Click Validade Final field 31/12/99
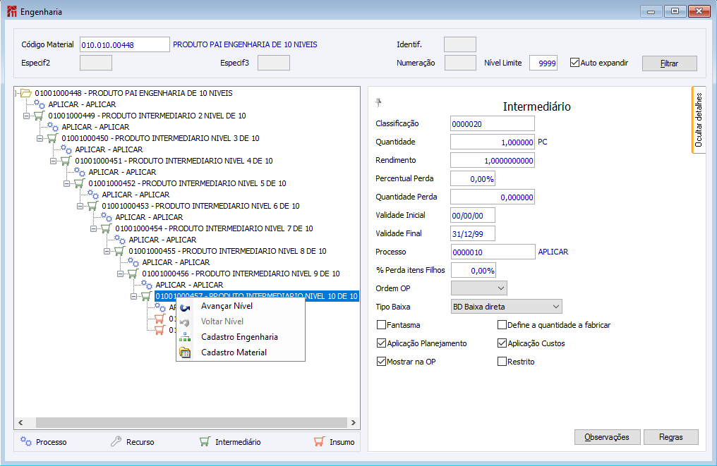717x466 pixels. (x=473, y=233)
